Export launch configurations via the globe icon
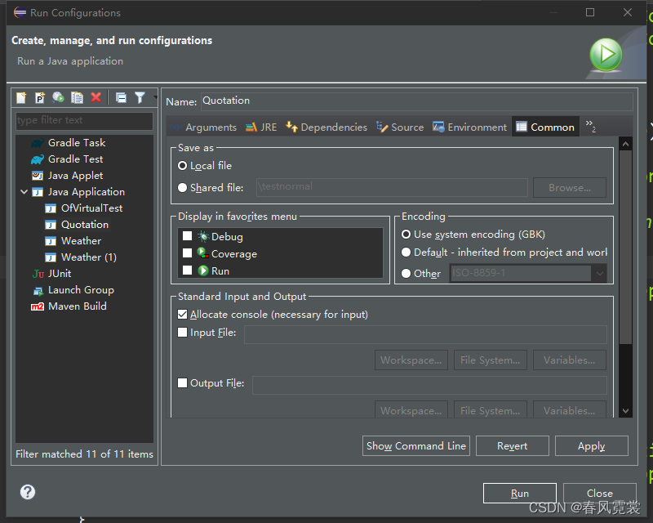 [58, 97]
